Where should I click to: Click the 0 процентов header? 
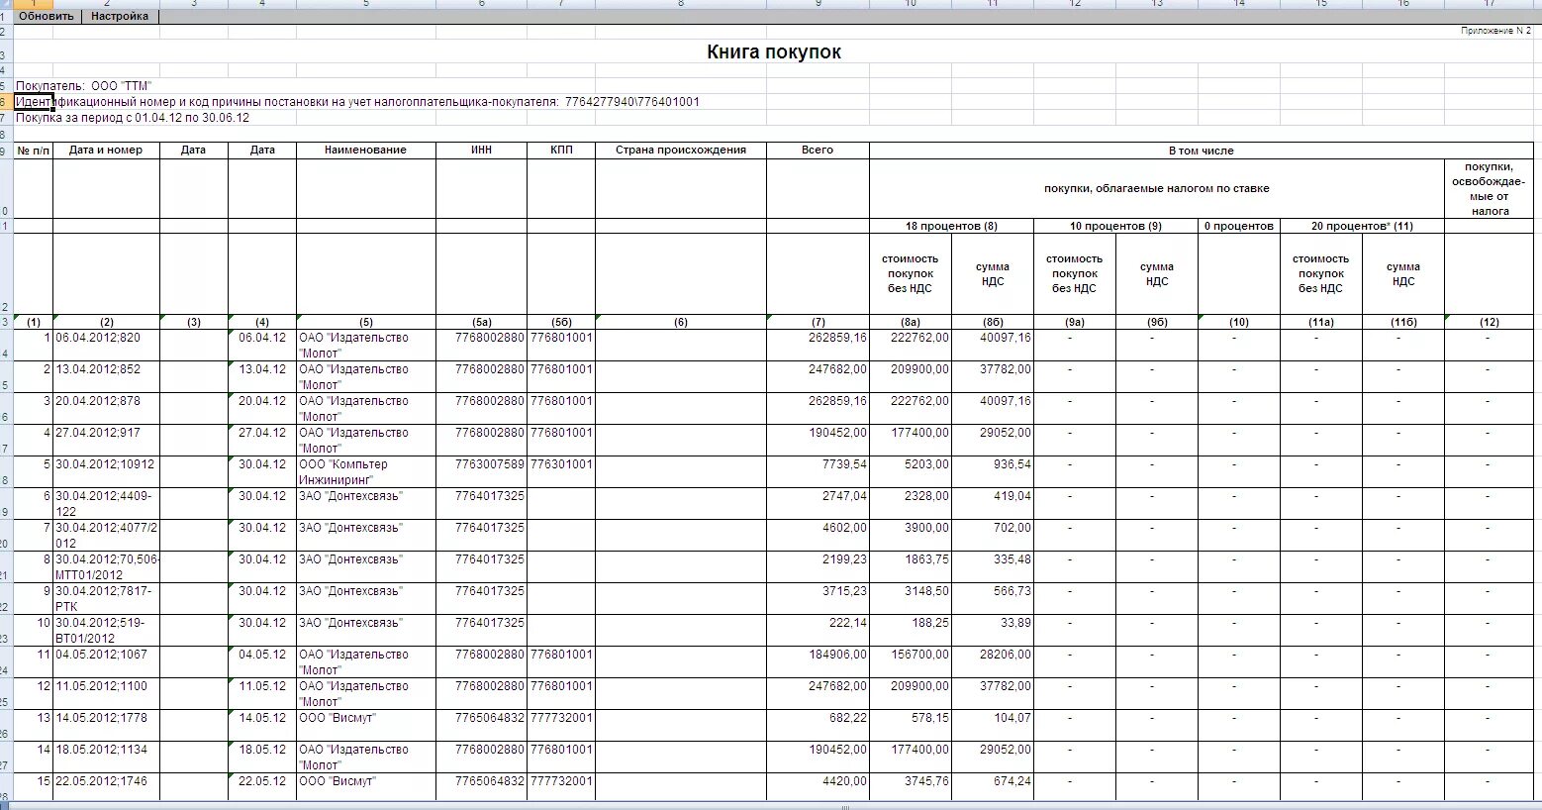[1238, 226]
